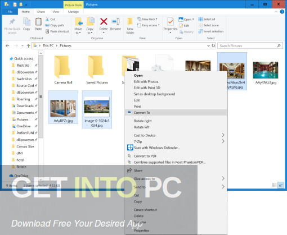Click Paste shortcut in the ribbon
This screenshot has width=287, height=235.
pyautogui.click(x=57, y=31)
